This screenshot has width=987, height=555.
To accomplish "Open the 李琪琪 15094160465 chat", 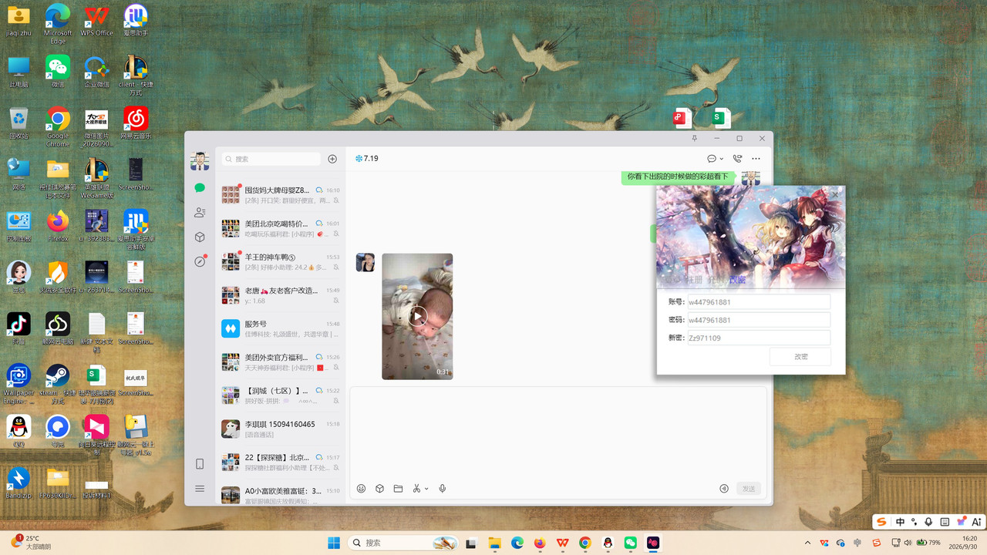I will (280, 429).
